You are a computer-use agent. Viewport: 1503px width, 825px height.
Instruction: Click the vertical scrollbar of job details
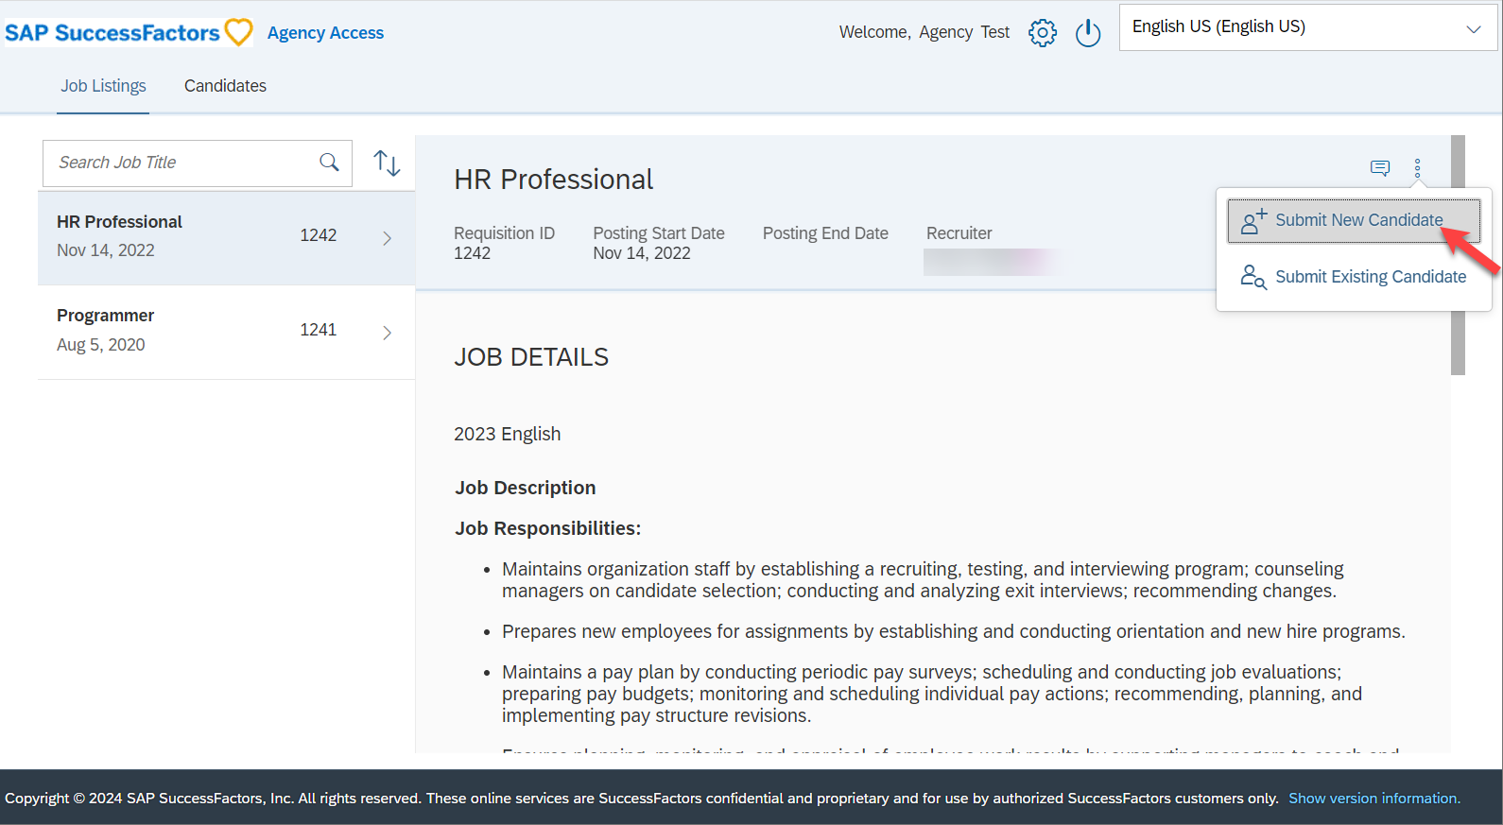(1458, 255)
